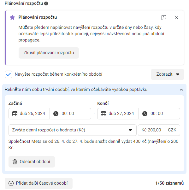Click the dub 26, 2024 start date field
The width and height of the screenshot is (189, 190).
[29, 114]
